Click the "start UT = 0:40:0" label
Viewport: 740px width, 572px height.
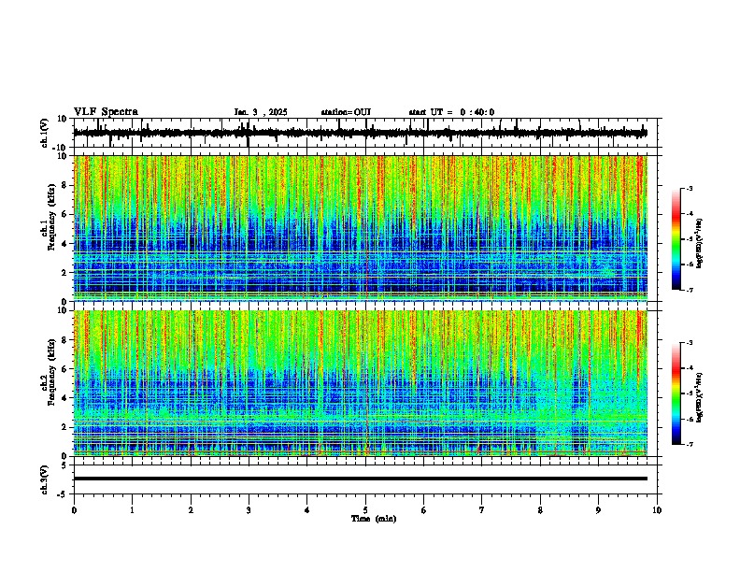(x=451, y=112)
